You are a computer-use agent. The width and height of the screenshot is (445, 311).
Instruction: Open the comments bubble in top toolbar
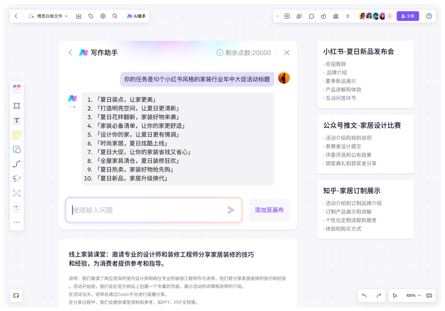click(x=311, y=16)
